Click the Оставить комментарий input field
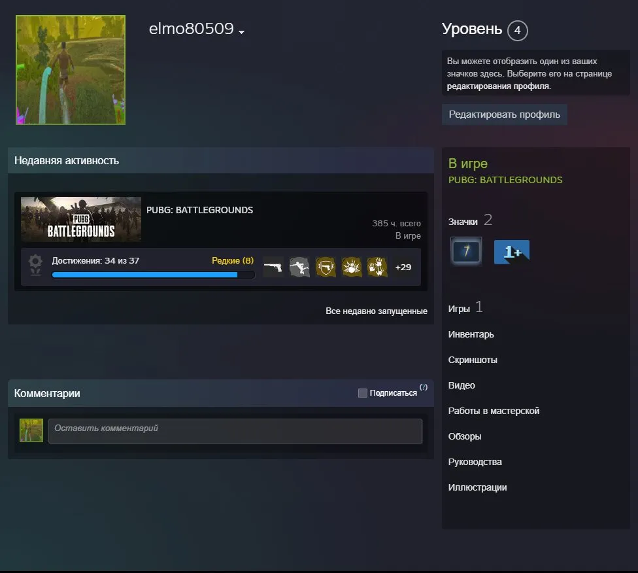 [235, 431]
